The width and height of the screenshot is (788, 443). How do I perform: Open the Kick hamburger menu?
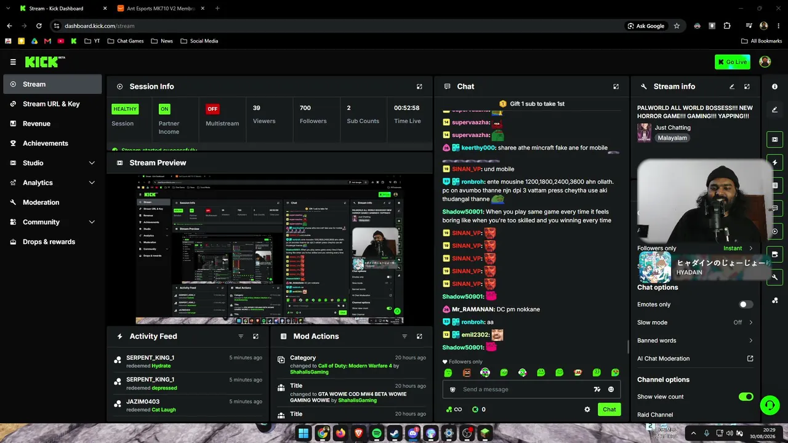coord(13,62)
